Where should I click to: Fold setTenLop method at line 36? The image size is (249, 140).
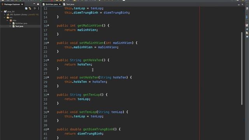48,112
